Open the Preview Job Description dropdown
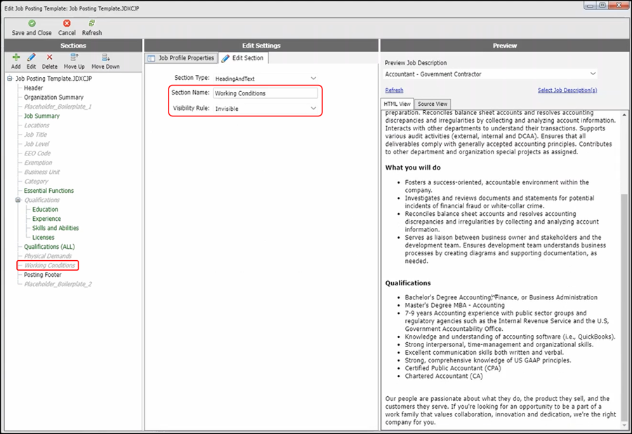Viewport: 632px width, 434px height. pos(593,74)
